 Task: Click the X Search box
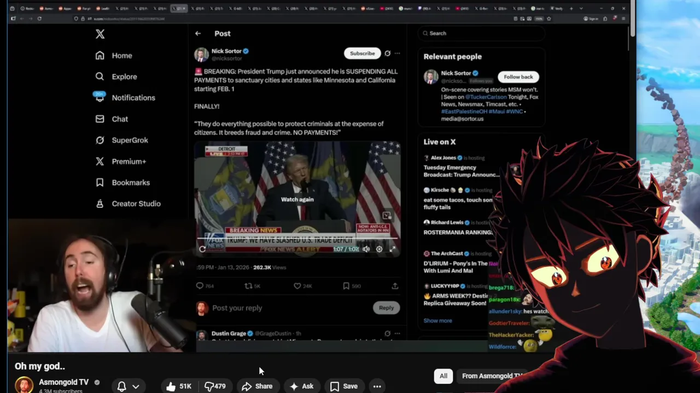(482, 33)
